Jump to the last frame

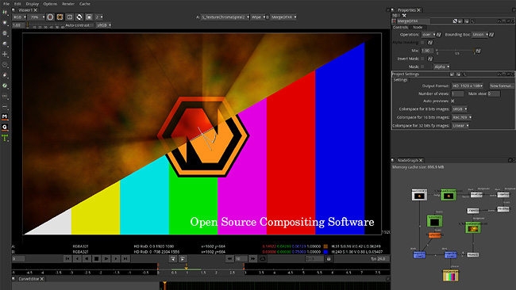tap(125, 259)
